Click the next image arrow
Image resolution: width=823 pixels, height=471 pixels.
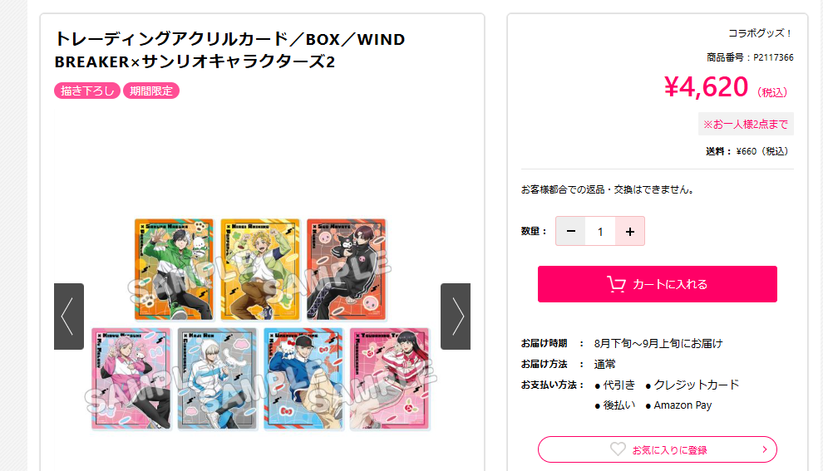click(455, 316)
